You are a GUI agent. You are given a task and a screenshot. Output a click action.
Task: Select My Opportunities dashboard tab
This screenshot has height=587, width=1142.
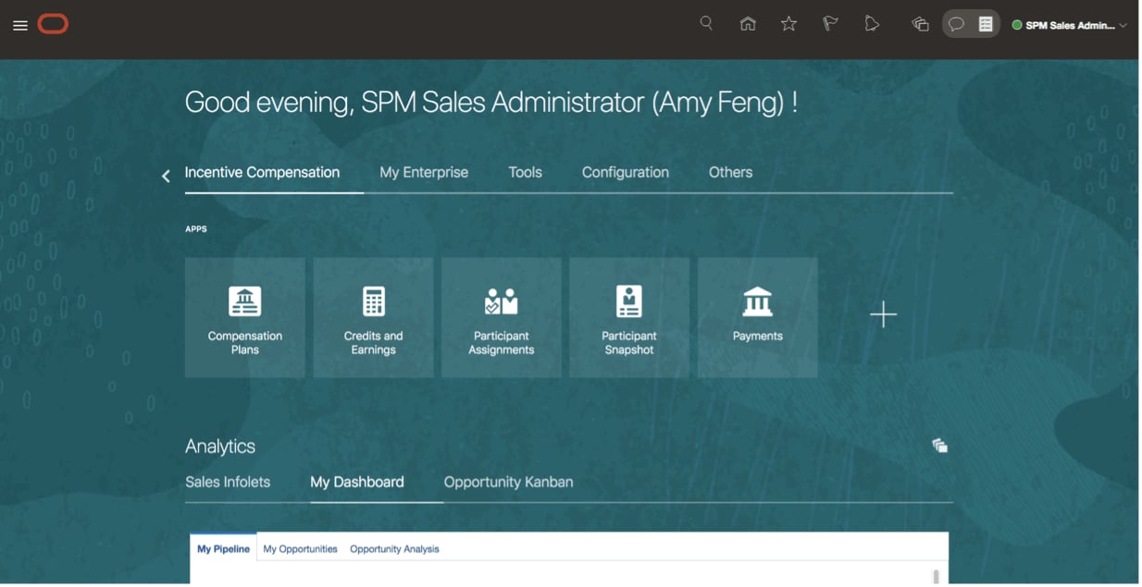(x=300, y=549)
